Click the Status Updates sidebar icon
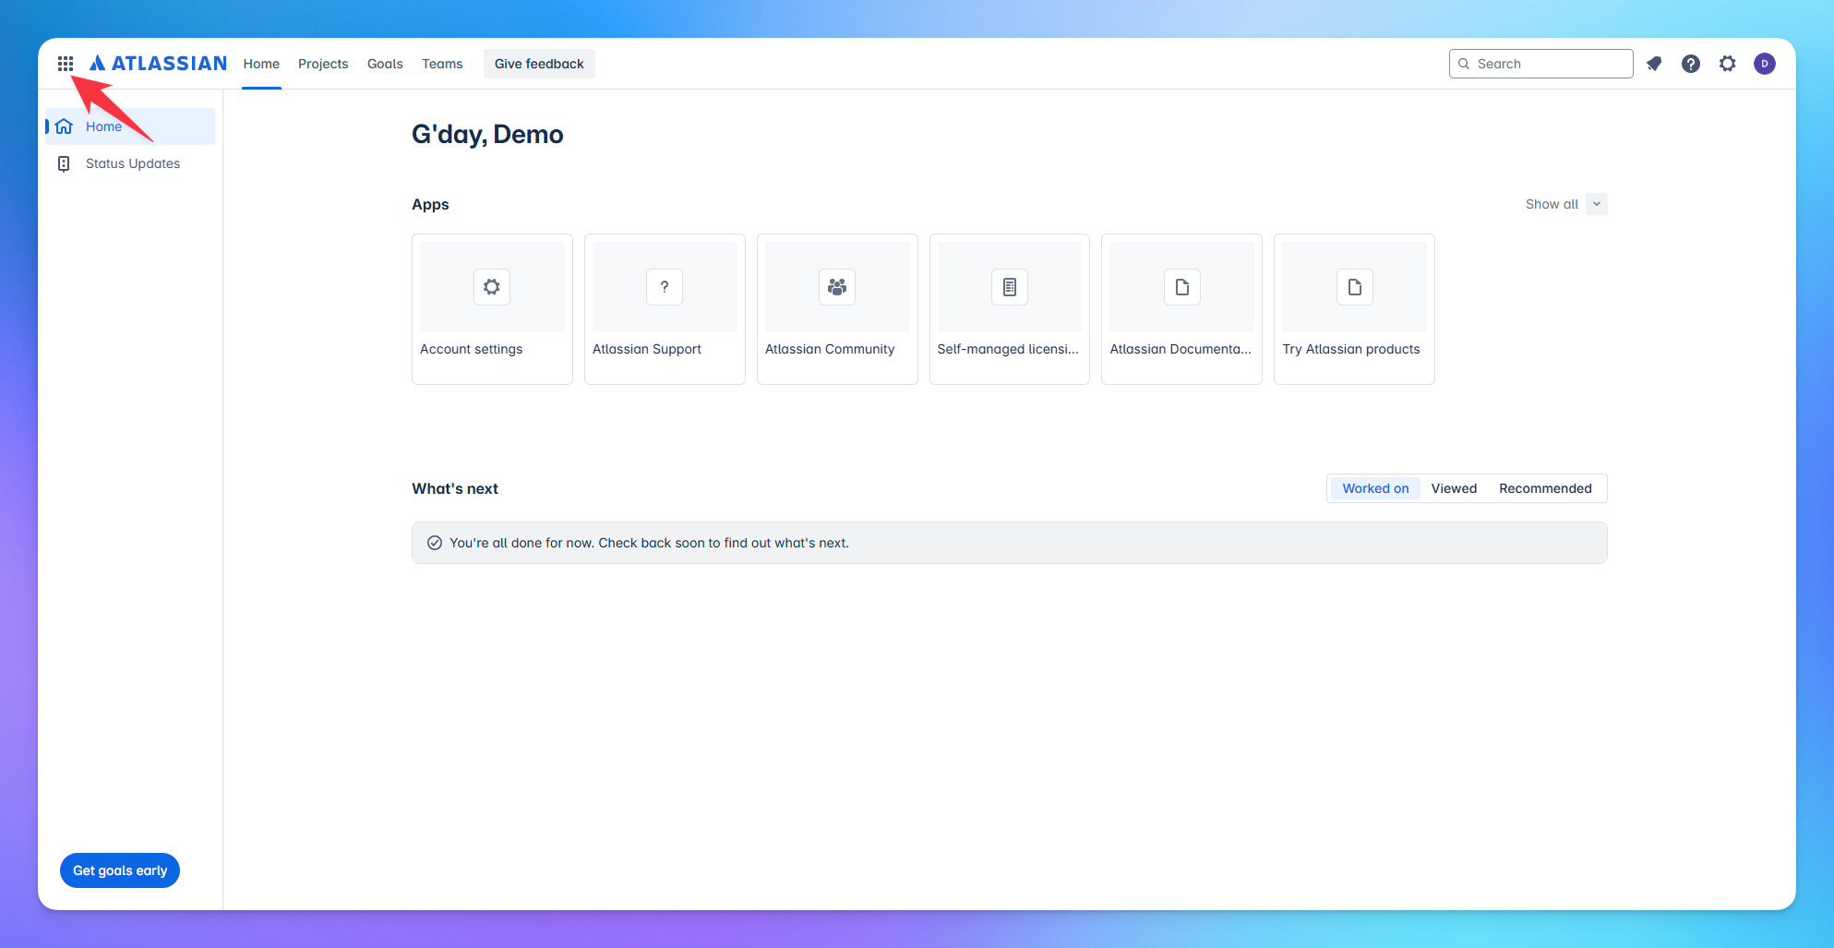 64,163
